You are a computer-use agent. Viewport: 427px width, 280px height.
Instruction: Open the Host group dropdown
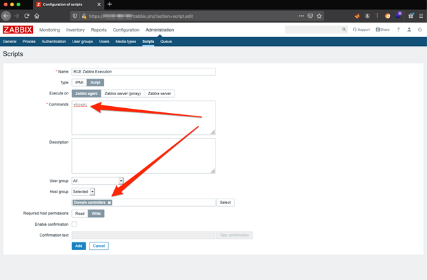tap(83, 192)
